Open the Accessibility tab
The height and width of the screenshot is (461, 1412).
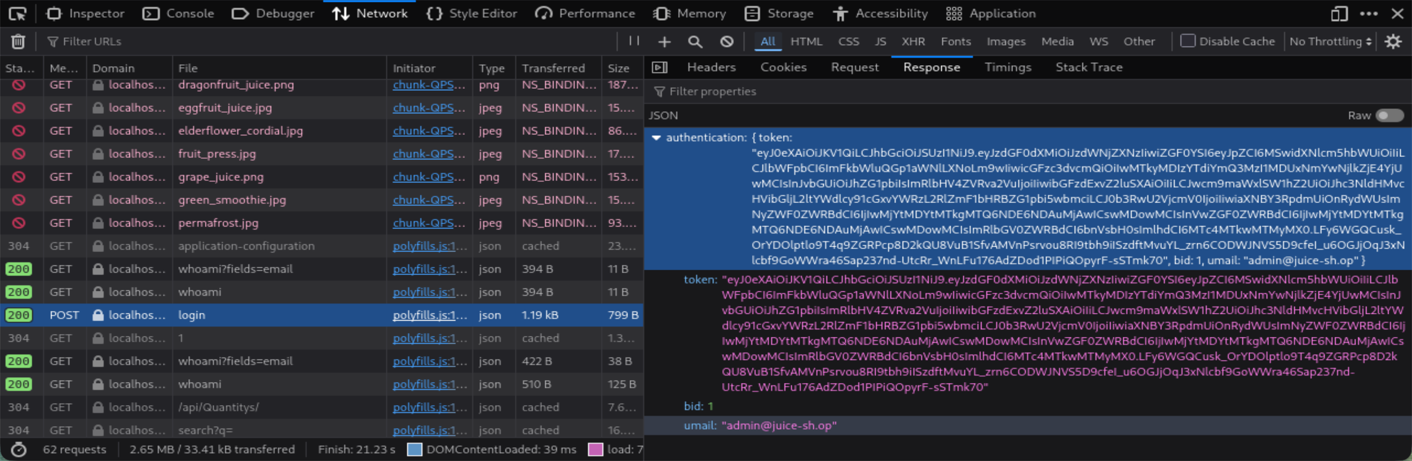[880, 14]
